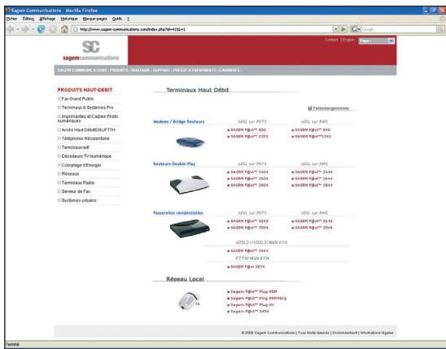Click the search magnifier button in search box
Image resolution: width=446 pixels, height=349 pixels.
coord(439,29)
